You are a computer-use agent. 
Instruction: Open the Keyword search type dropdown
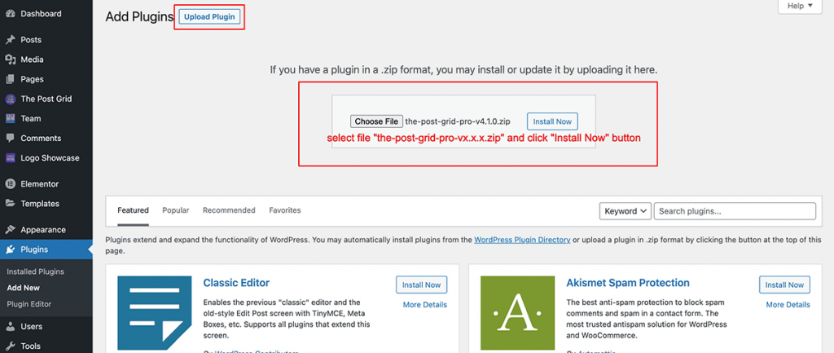[x=625, y=211]
